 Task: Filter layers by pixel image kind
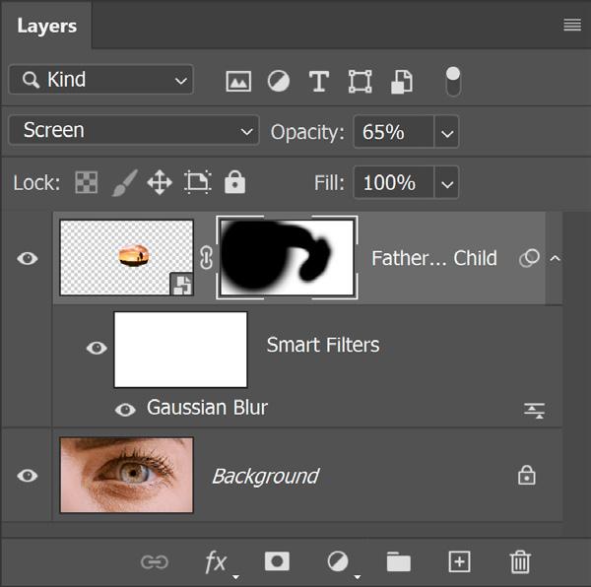point(238,81)
